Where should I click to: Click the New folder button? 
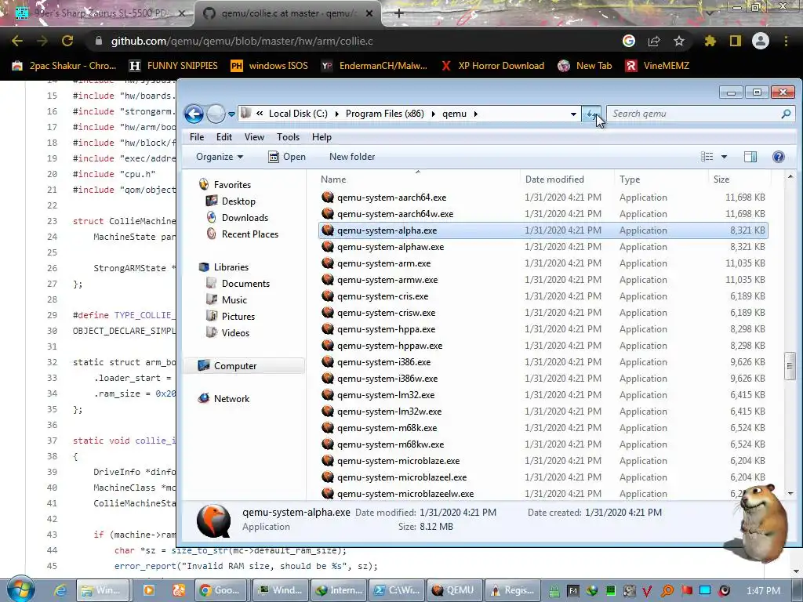pos(352,157)
